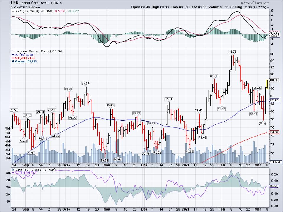Click the 85.06 high price label

pyautogui.click(x=69, y=89)
